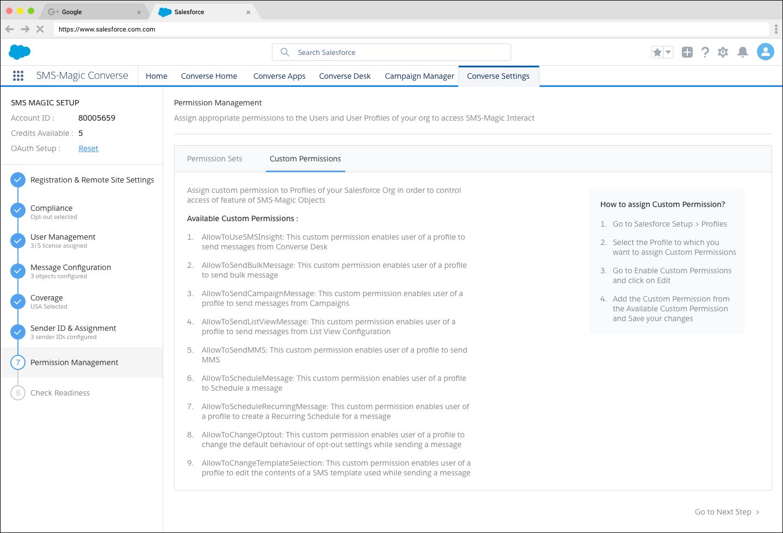783x533 pixels.
Task: Click the Go to Next Step link
Action: (727, 512)
